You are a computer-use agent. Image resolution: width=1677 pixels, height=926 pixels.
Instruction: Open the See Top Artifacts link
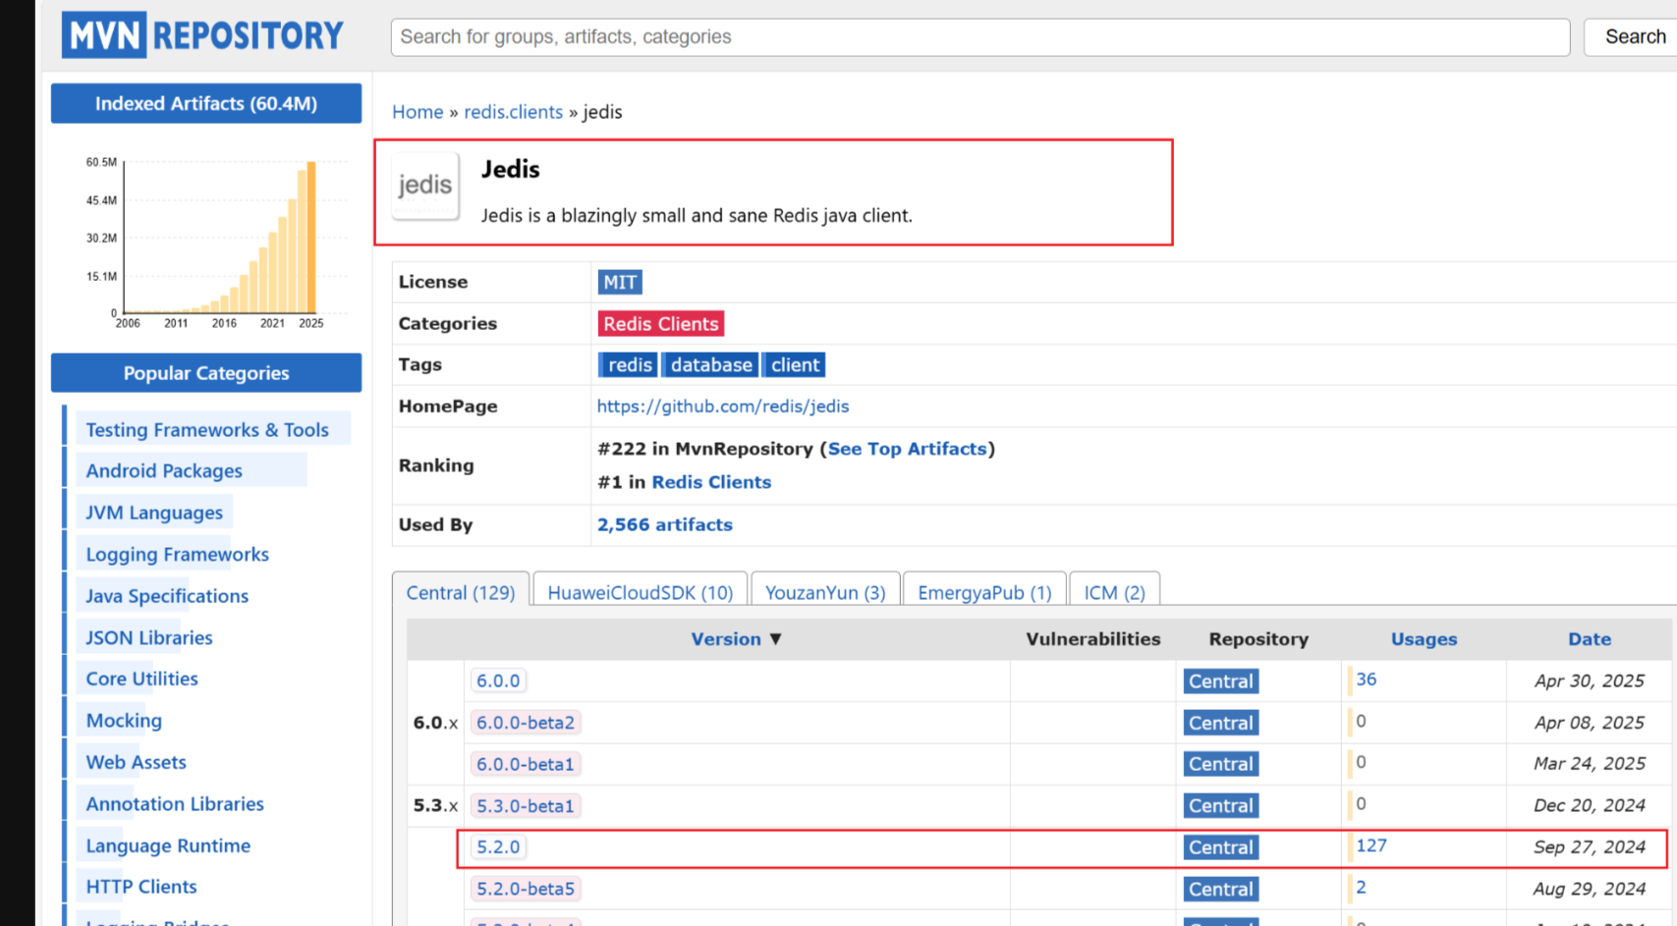907,449
